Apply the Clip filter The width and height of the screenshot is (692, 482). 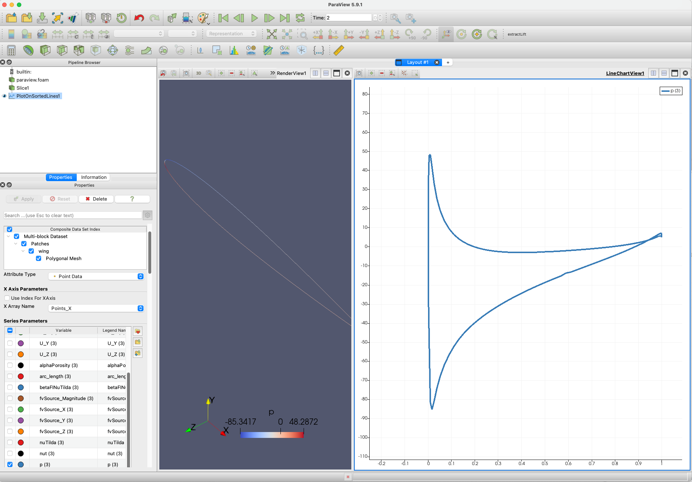pyautogui.click(x=45, y=50)
